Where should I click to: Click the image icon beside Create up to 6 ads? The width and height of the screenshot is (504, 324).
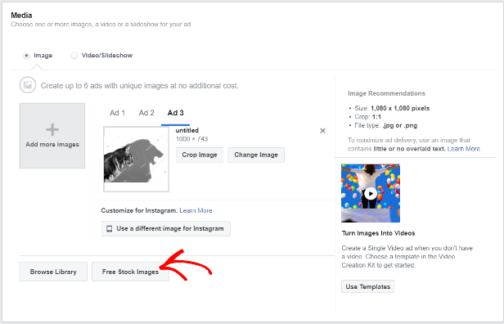coord(28,85)
